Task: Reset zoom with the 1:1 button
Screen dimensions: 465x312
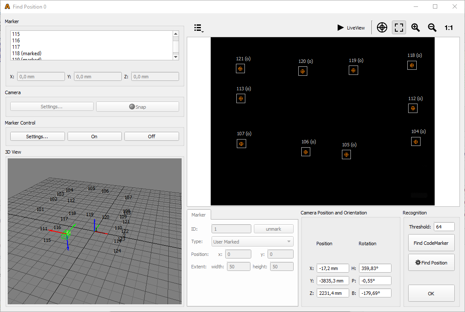Action: [448, 27]
